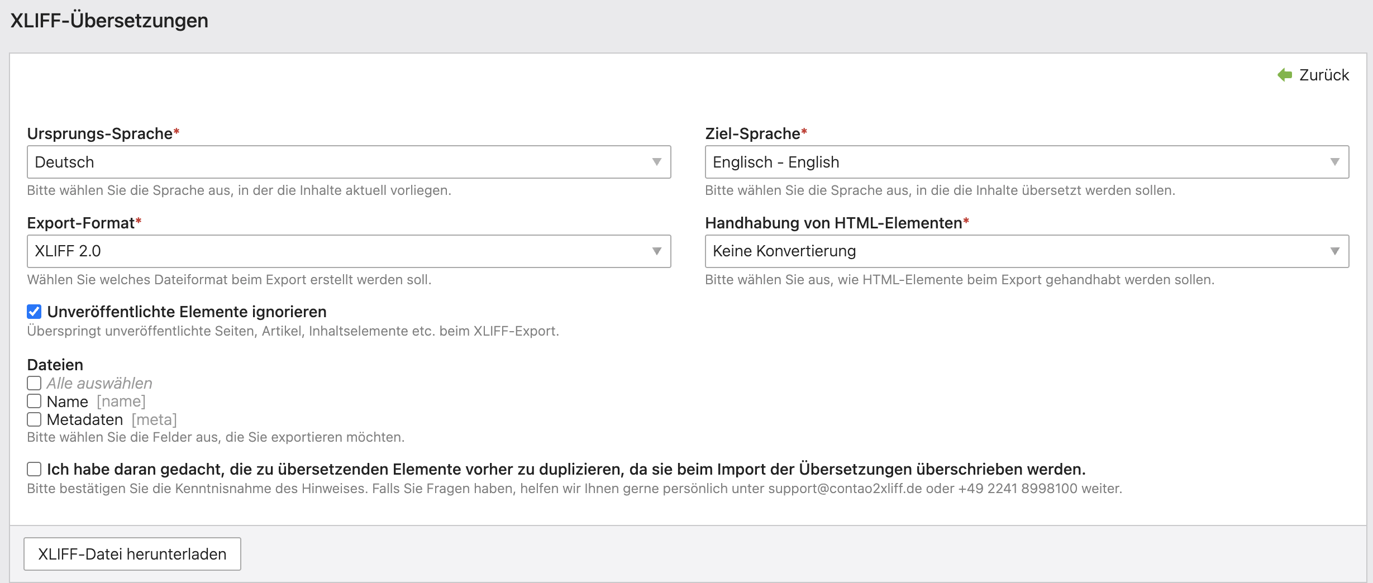This screenshot has width=1373, height=583.
Task: Click the green back arrow icon
Action: click(x=1285, y=75)
